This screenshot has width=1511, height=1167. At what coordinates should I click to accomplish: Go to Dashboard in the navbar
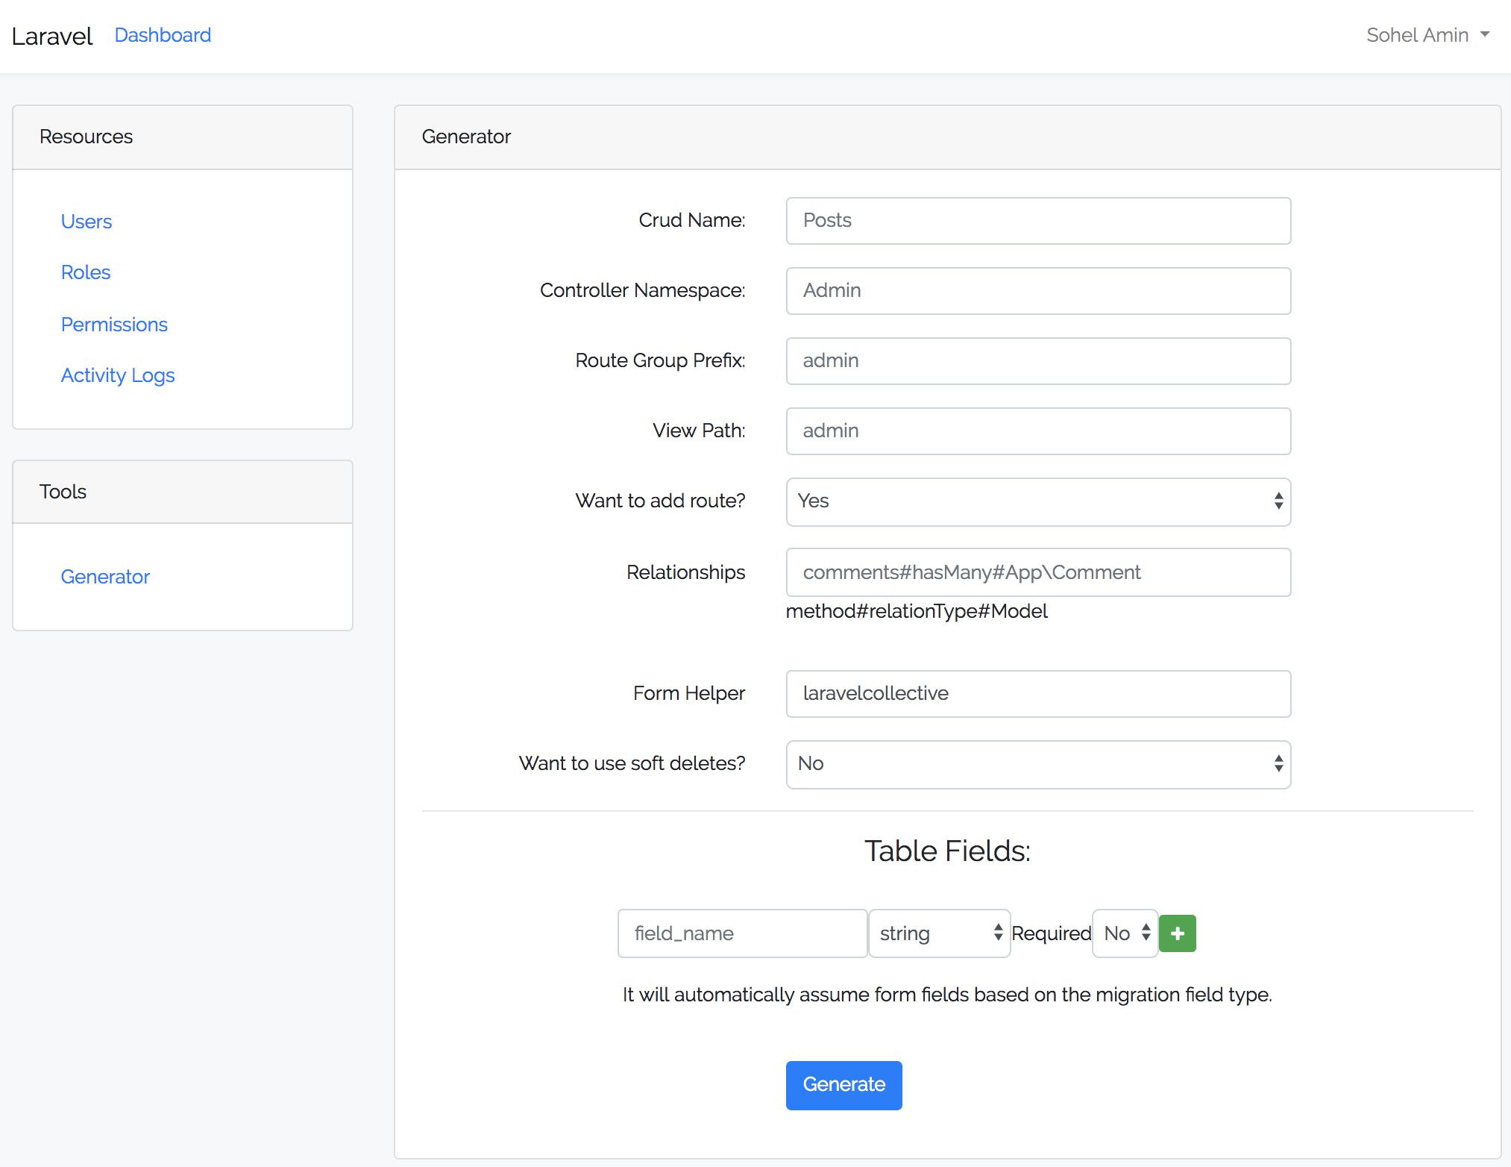pyautogui.click(x=163, y=35)
